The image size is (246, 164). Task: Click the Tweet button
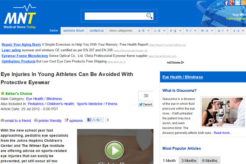[146, 104]
